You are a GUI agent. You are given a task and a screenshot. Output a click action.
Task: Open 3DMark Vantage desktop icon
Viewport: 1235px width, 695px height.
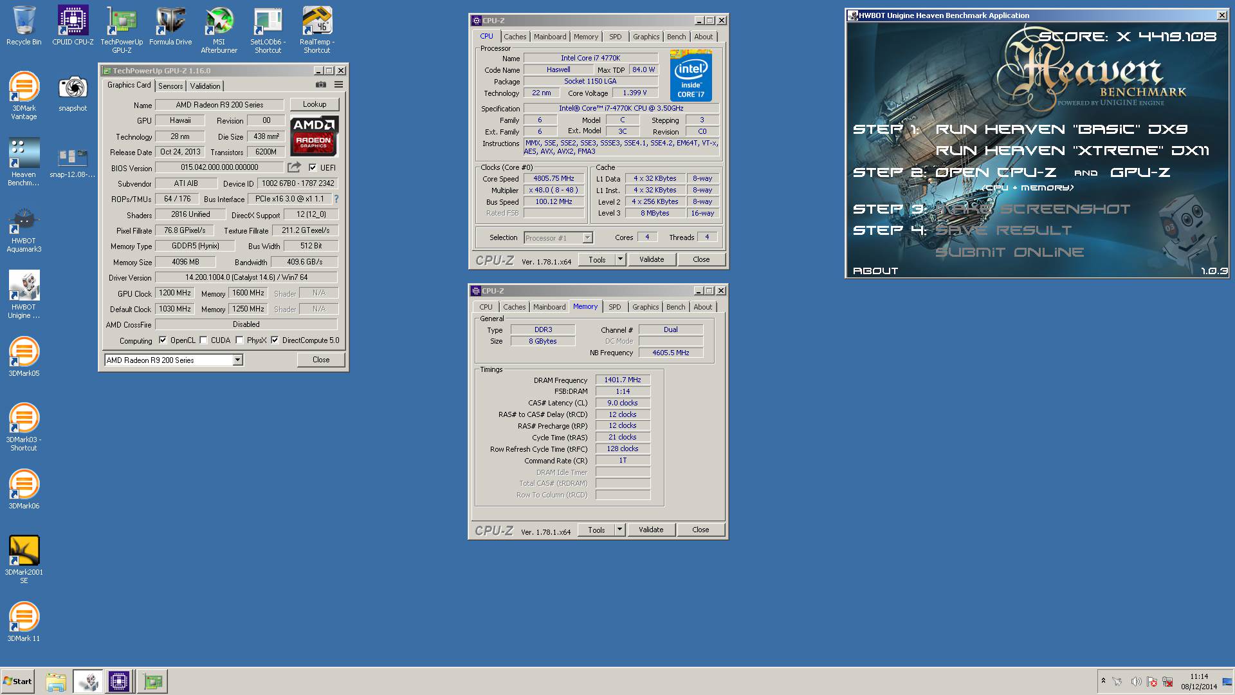[24, 95]
